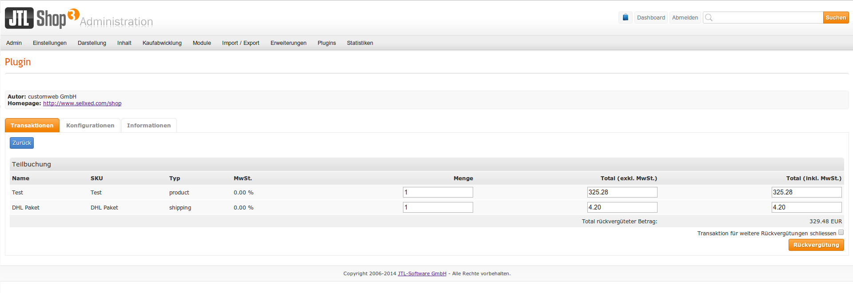The height and width of the screenshot is (293, 853).
Task: Expand the Kaufabwicklung menu
Action: tap(162, 43)
